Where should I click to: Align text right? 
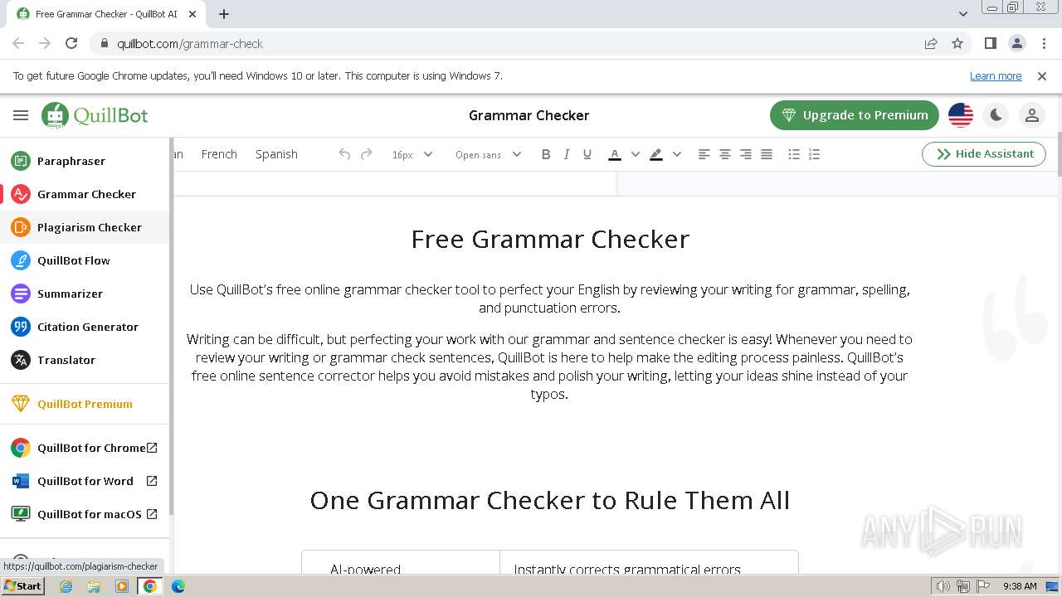(x=745, y=154)
